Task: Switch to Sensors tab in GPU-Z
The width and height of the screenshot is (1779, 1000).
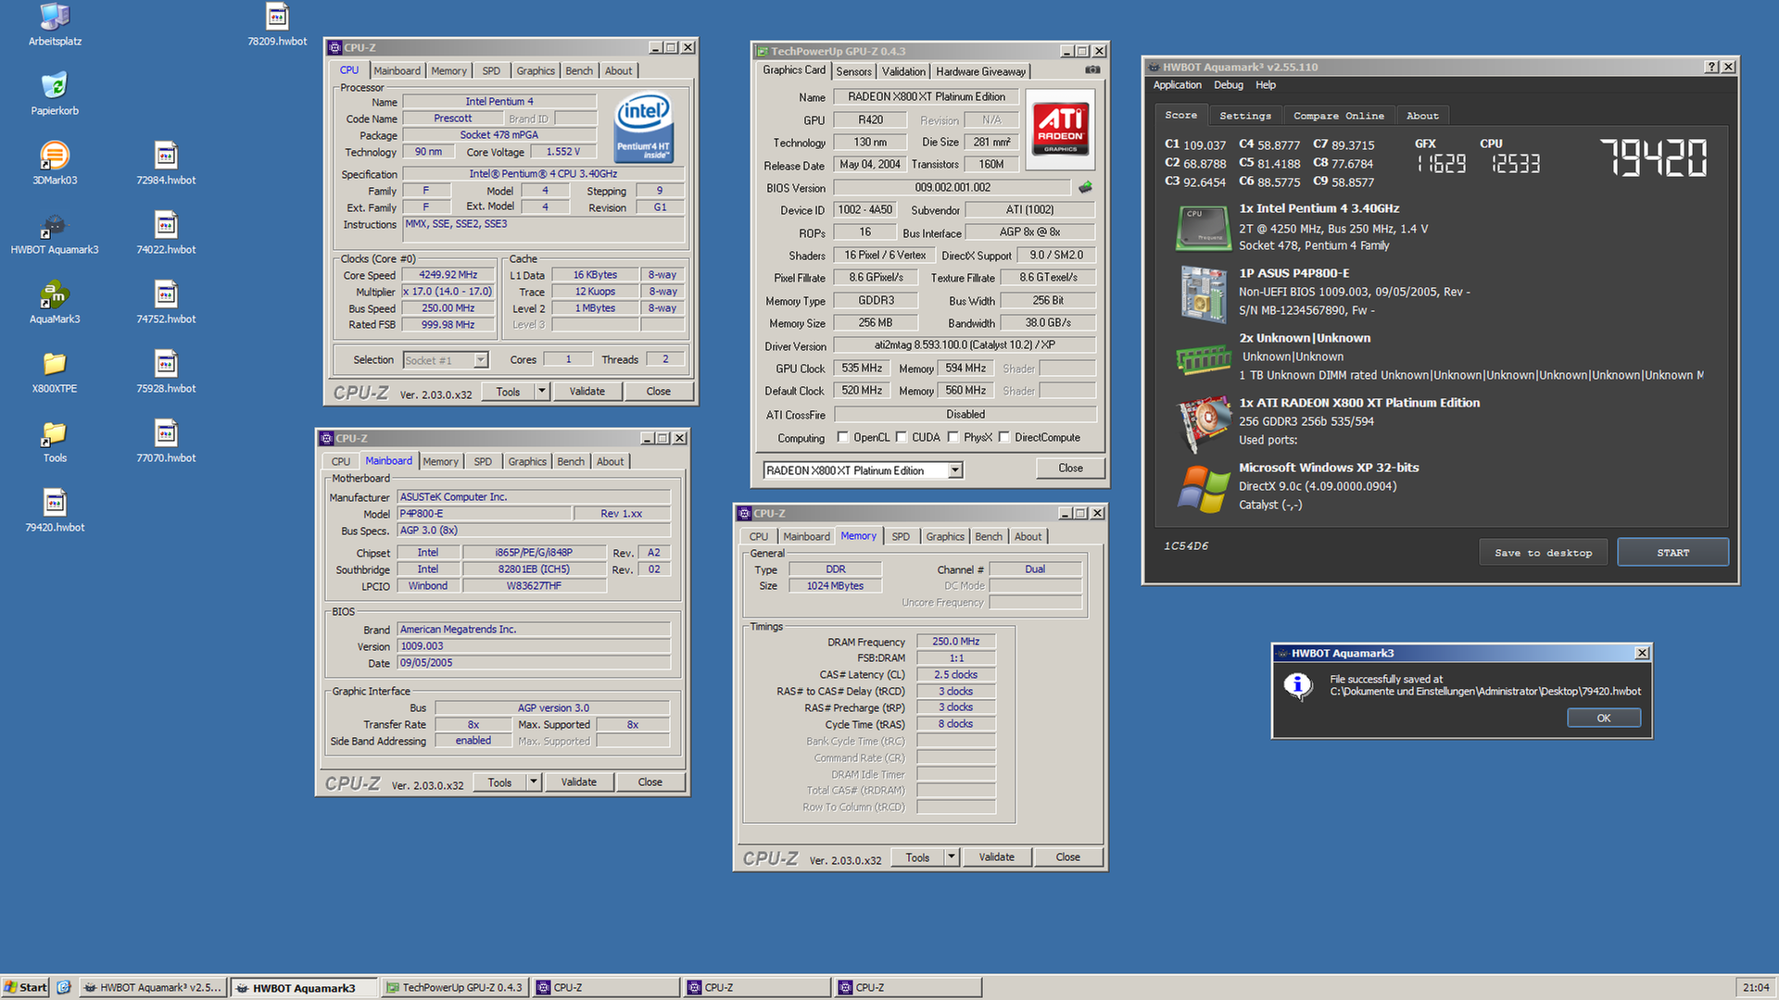Action: coord(853,71)
